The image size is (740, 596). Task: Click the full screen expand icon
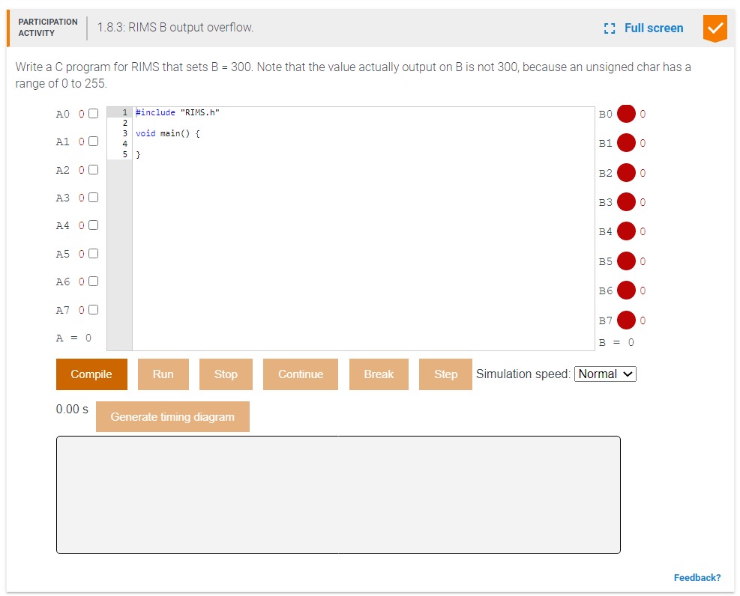(x=609, y=28)
